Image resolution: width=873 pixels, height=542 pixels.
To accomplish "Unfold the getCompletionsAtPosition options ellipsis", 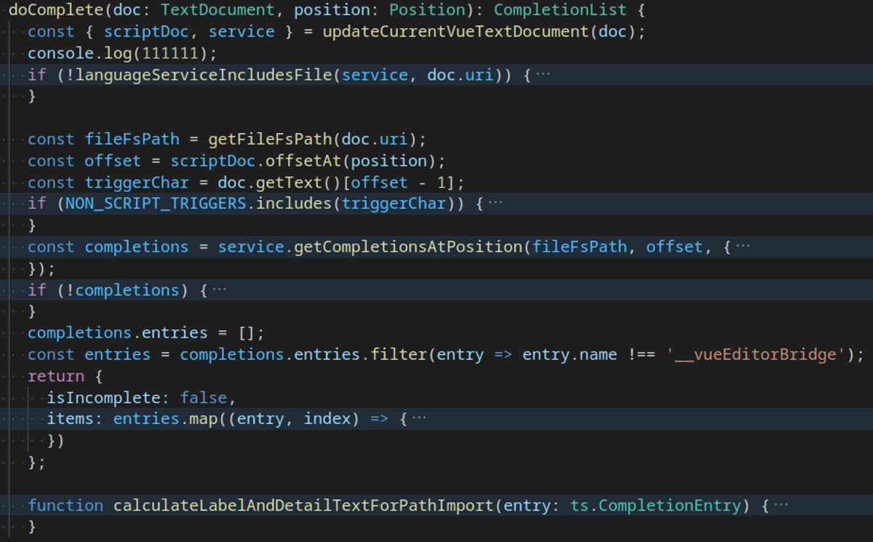I will (x=743, y=247).
